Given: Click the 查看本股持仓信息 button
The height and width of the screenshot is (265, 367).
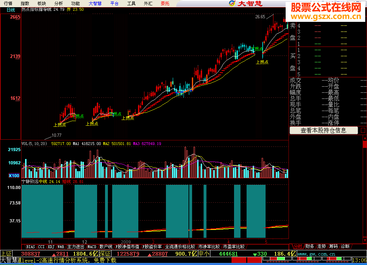Looking at the screenshot, I should tap(324, 130).
